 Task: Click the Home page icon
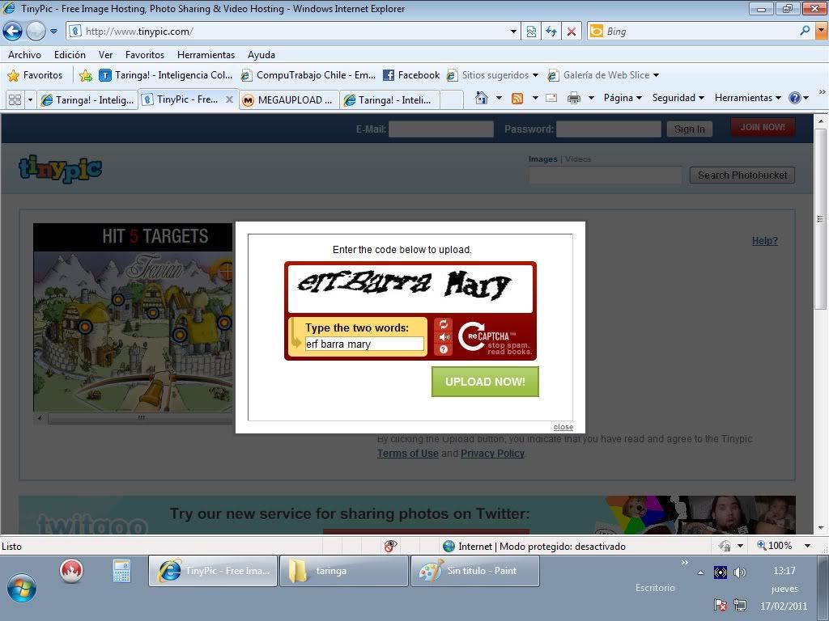point(481,98)
